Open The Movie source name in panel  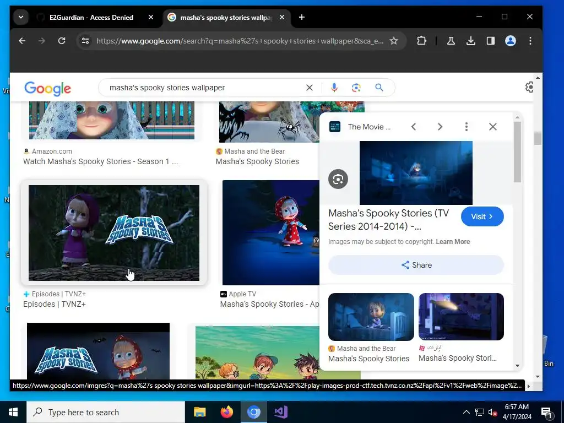pyautogui.click(x=369, y=127)
